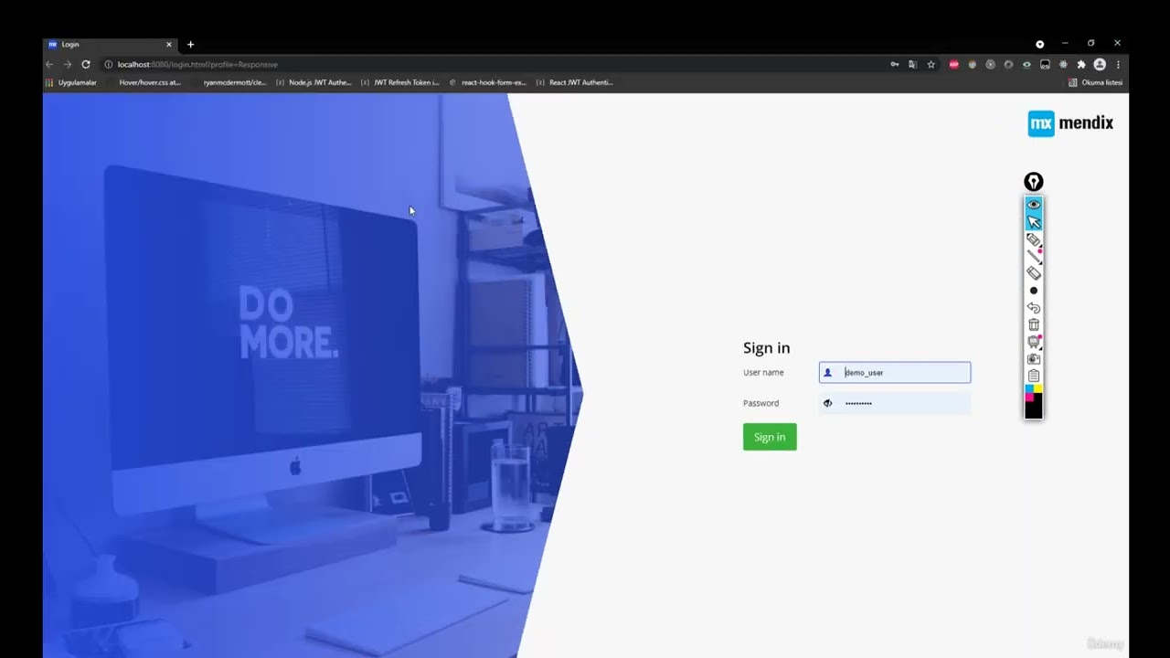
Task: Select the highlighter marker tool
Action: (x=1034, y=239)
